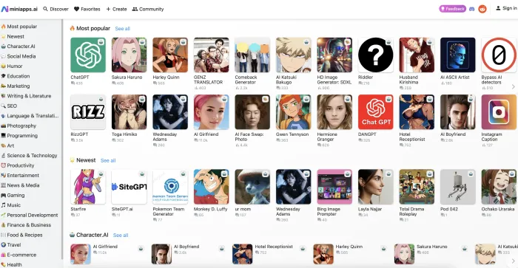Open Science & Technology category
518x268 pixels.
click(29, 155)
